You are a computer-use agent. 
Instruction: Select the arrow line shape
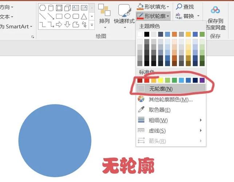[x=51, y=16]
